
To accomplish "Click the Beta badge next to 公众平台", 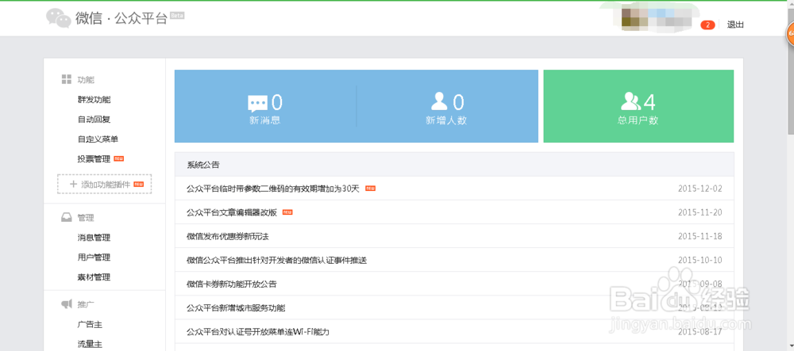I will click(x=177, y=16).
